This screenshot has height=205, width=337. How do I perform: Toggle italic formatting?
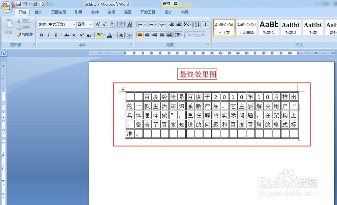pyautogui.click(x=49, y=35)
